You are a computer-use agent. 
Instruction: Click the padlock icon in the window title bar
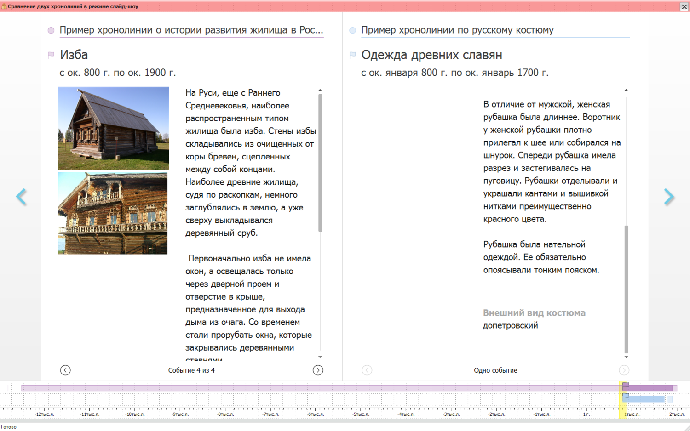(5, 7)
